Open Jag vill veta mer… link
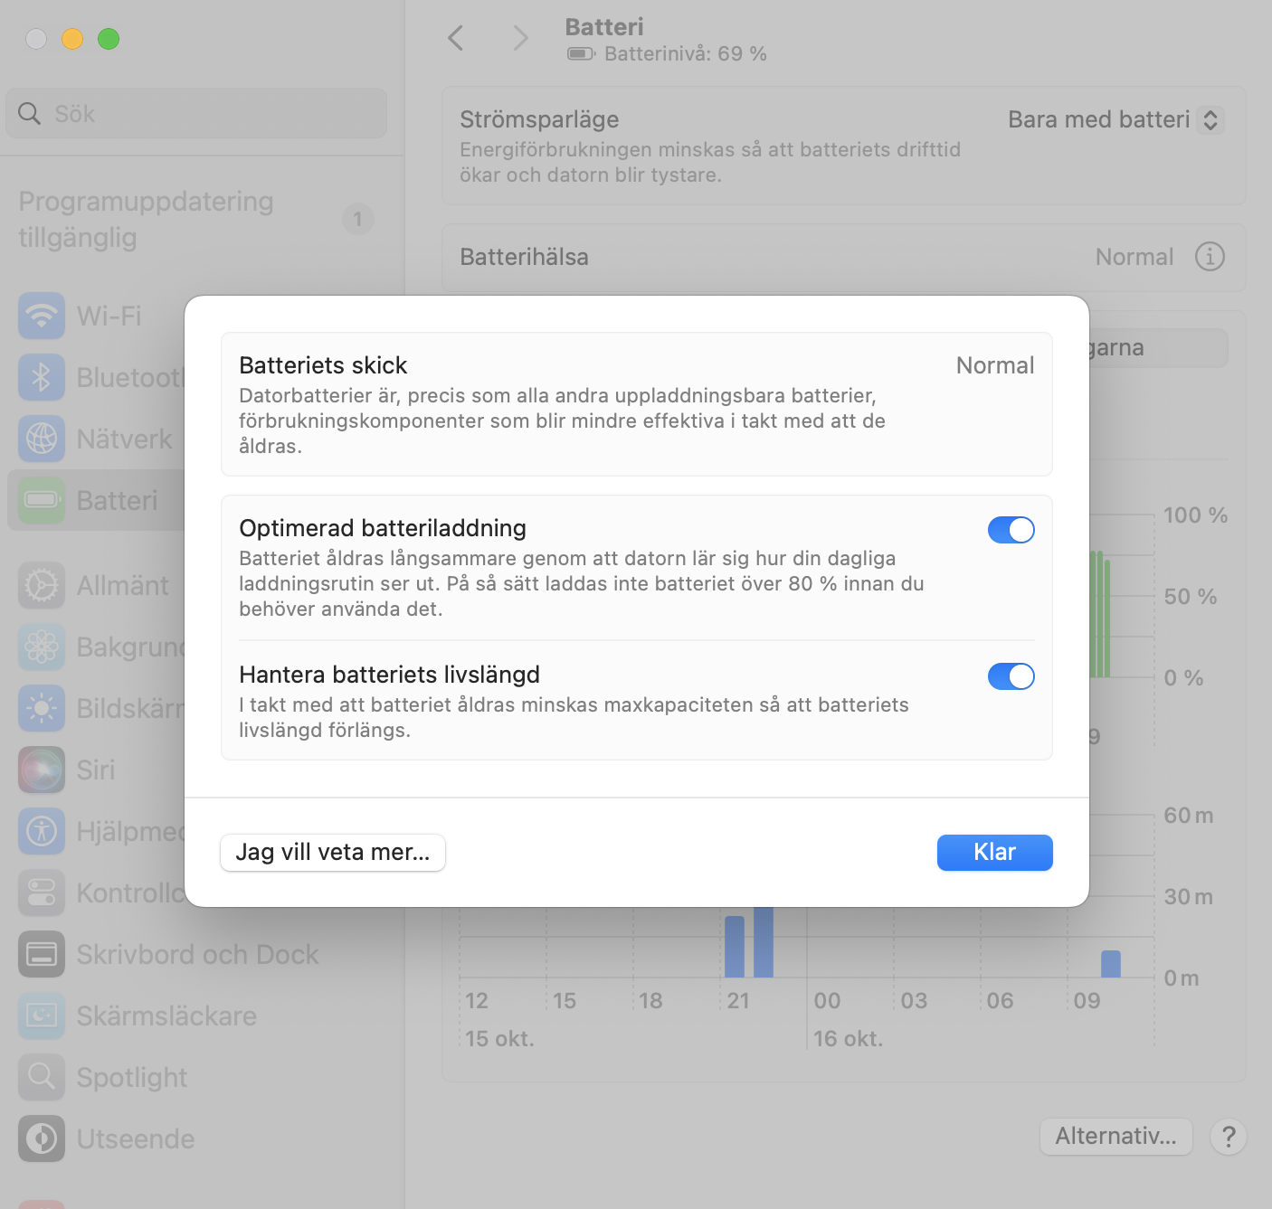1272x1209 pixels. click(333, 852)
